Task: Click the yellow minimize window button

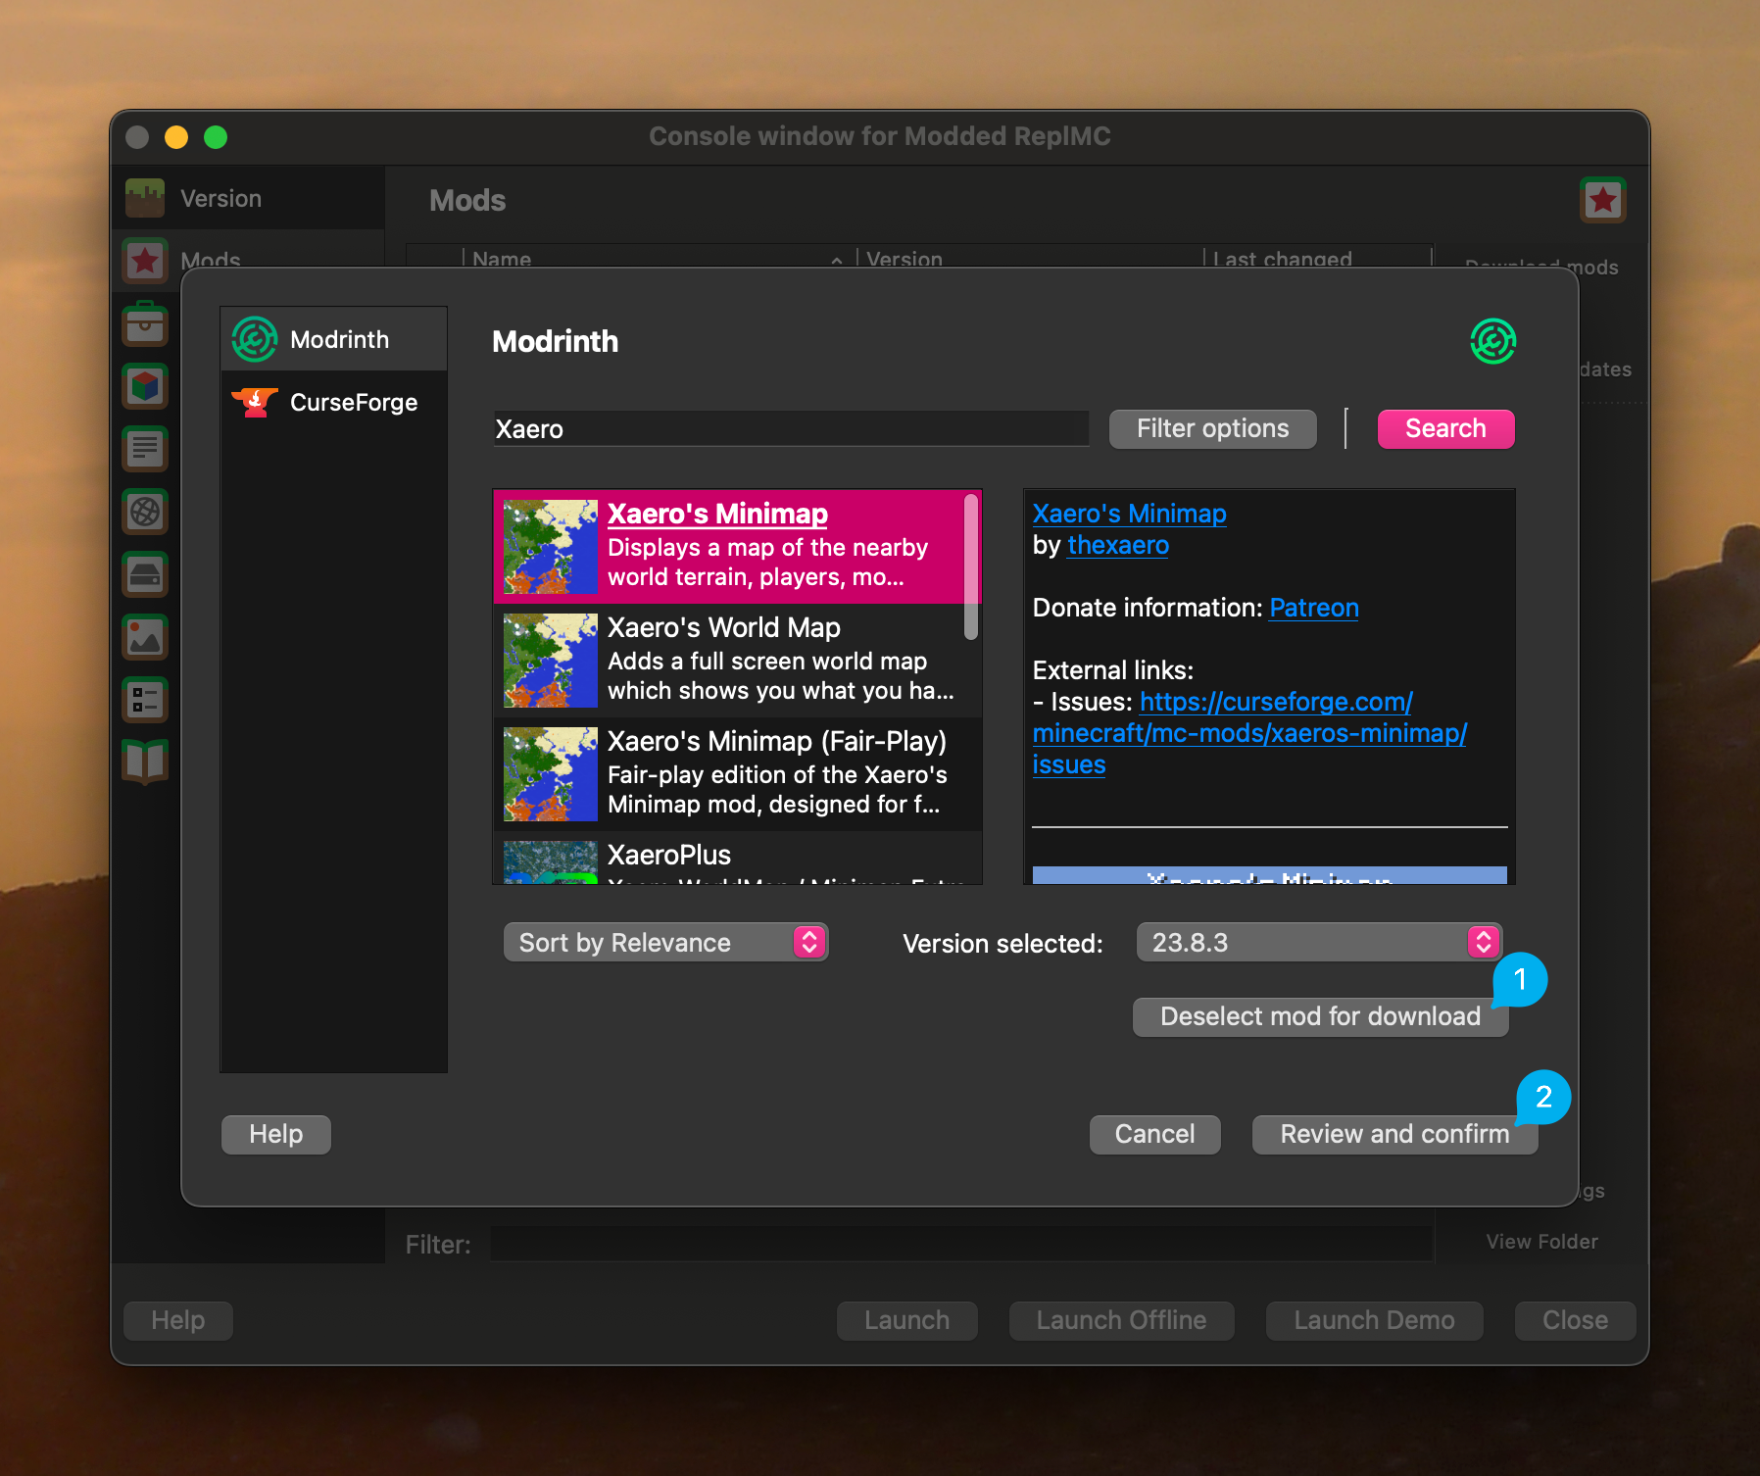Action: (176, 137)
